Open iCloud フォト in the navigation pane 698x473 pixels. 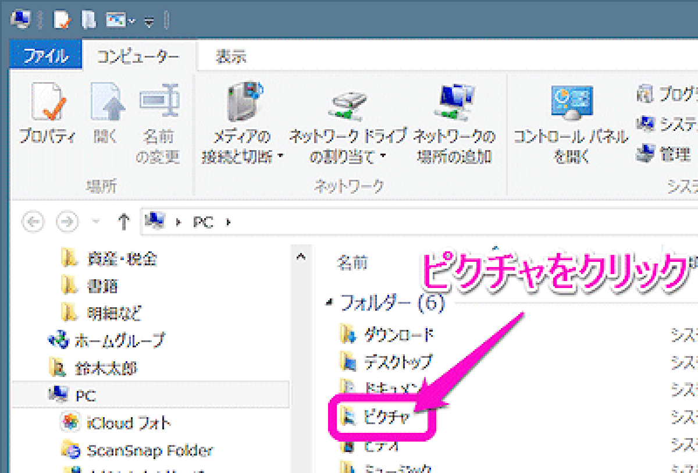[115, 422]
